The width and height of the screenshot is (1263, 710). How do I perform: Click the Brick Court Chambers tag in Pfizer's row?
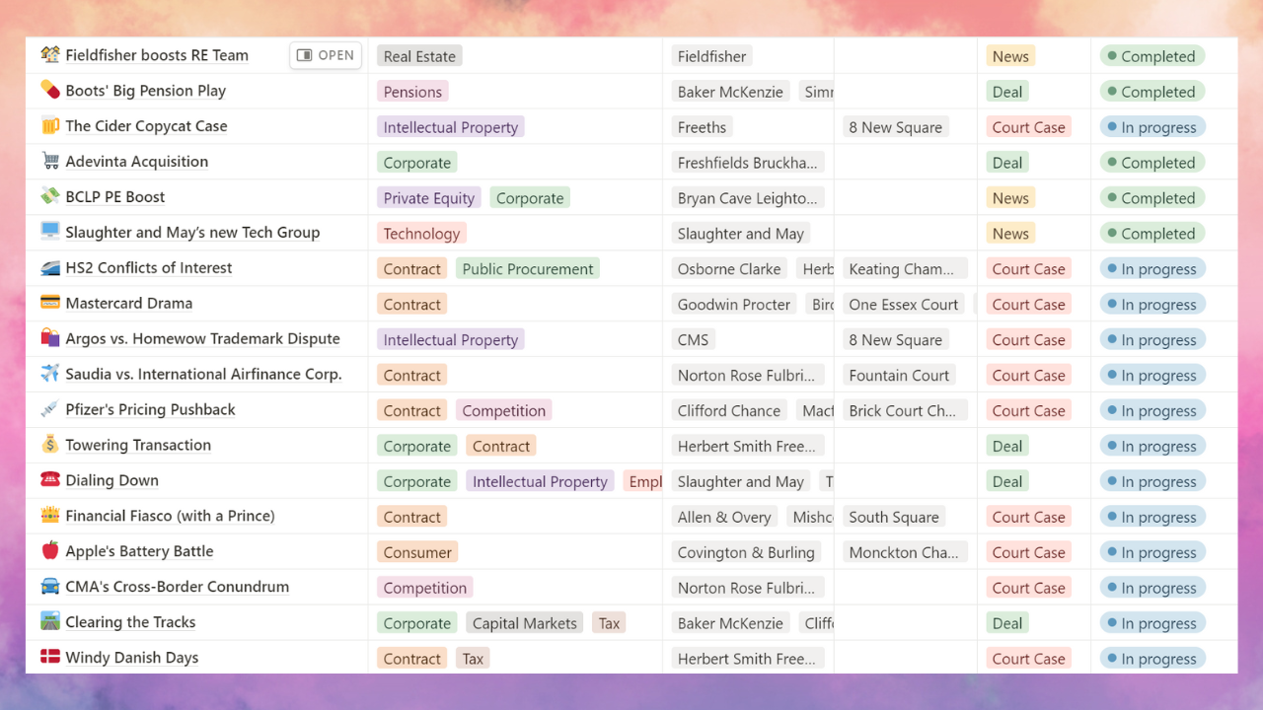tap(905, 411)
